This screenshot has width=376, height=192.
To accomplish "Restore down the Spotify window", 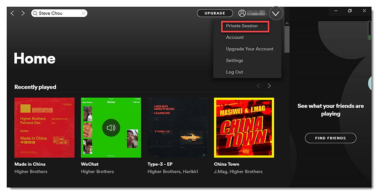I will click(350, 11).
